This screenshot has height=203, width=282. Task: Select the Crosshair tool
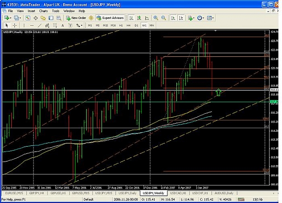[x=14, y=26]
